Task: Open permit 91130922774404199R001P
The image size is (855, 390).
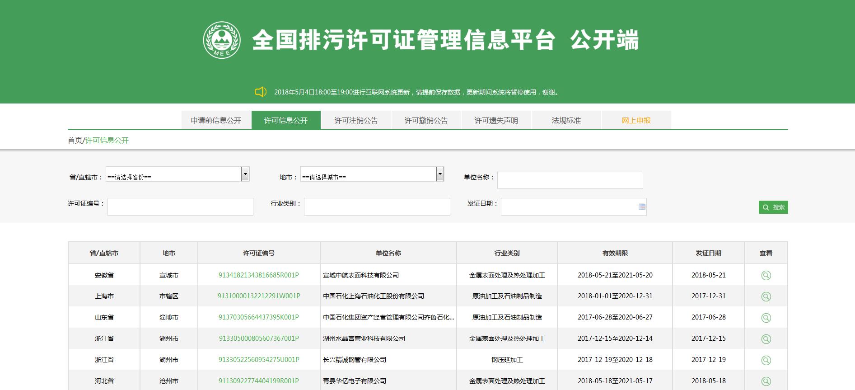Action: [259, 381]
